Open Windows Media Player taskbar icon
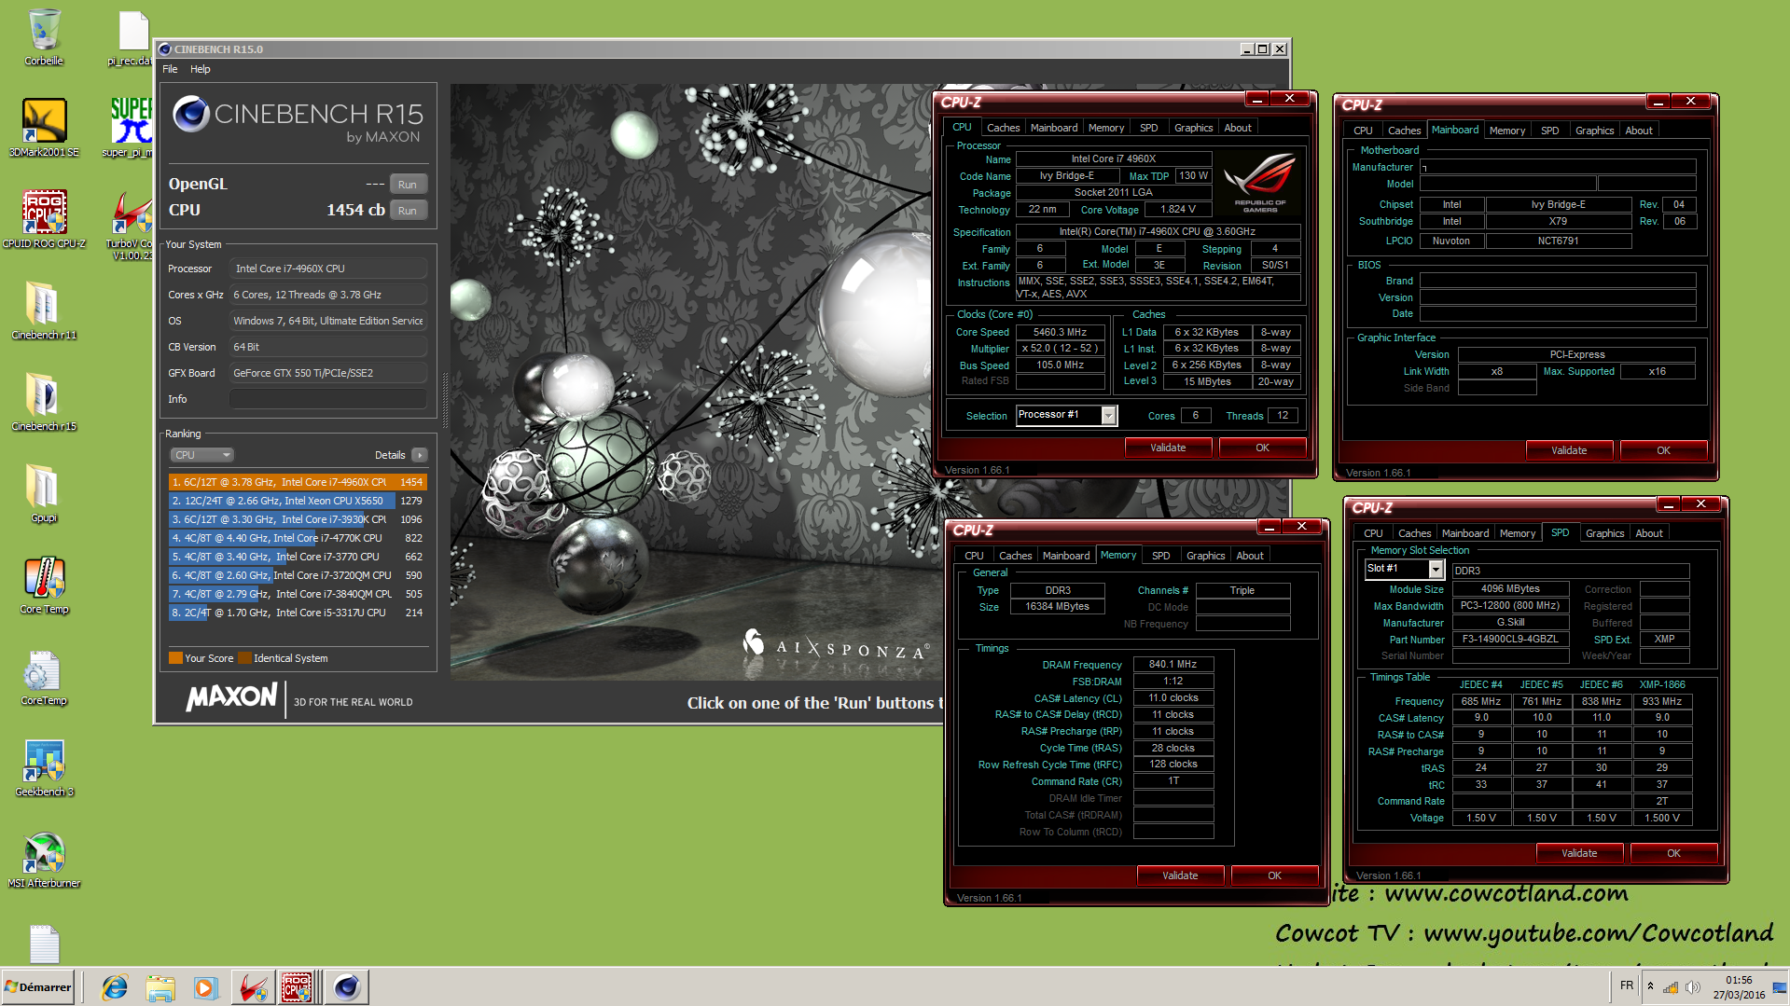 [205, 987]
